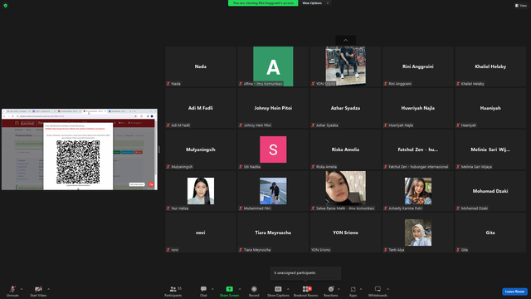Select Mulyaningsih's tile
The width and height of the screenshot is (531, 299).
point(201,149)
